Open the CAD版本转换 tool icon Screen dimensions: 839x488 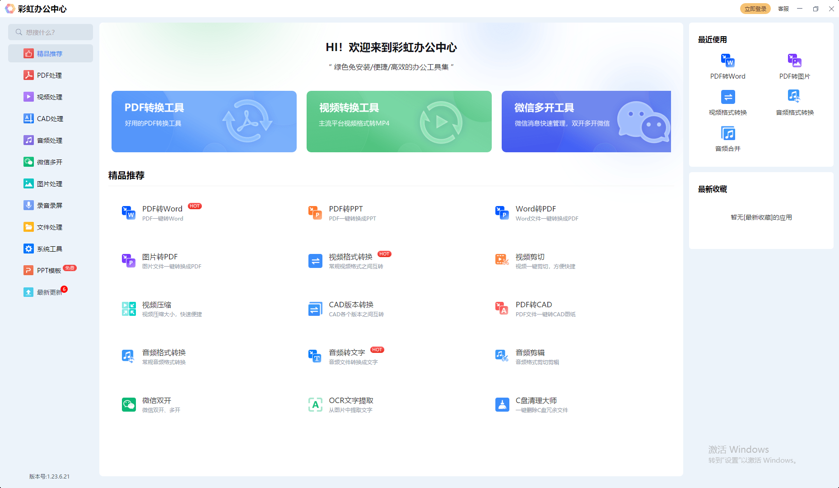pos(315,309)
